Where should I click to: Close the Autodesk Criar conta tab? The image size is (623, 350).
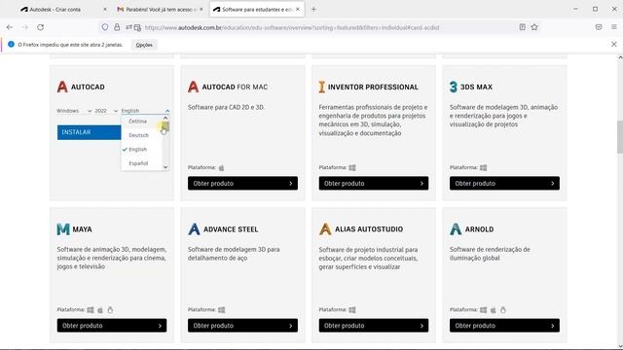pos(105,9)
